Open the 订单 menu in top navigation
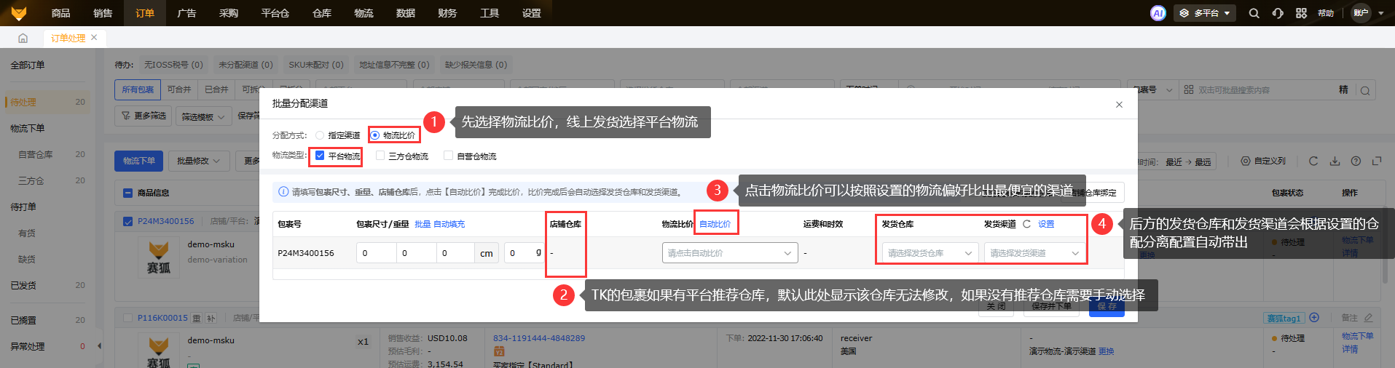The image size is (1395, 368). point(145,13)
